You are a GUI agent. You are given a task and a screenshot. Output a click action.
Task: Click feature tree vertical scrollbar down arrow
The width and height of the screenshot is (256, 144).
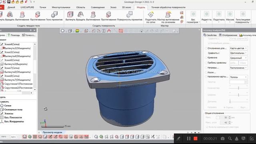[35, 90]
